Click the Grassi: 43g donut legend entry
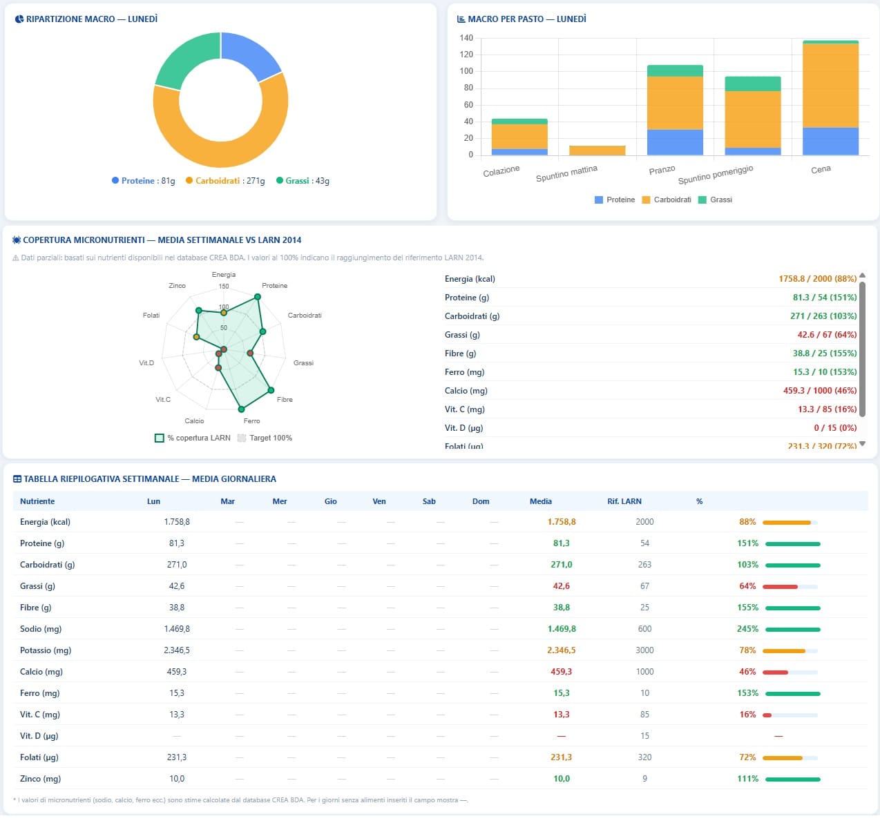This screenshot has width=880, height=823. [x=303, y=181]
